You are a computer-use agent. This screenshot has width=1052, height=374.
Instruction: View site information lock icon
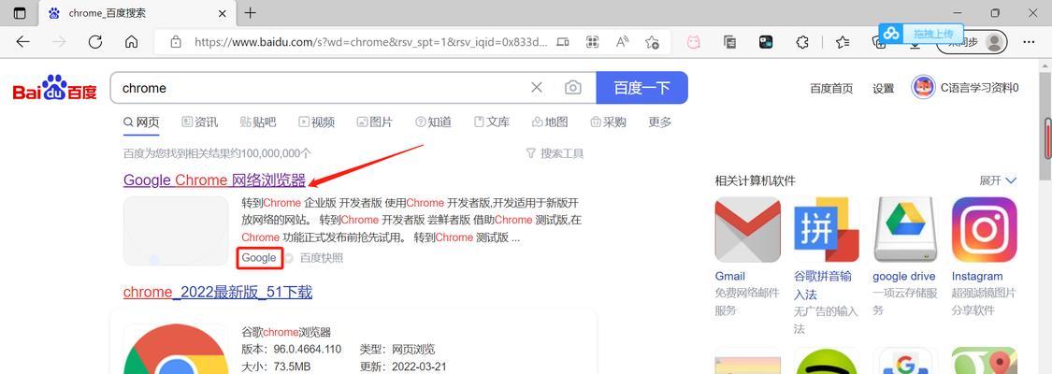176,42
